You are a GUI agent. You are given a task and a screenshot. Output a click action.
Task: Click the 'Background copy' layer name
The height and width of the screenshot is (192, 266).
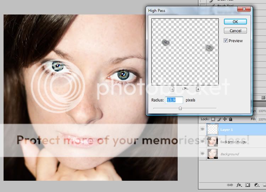(233, 142)
